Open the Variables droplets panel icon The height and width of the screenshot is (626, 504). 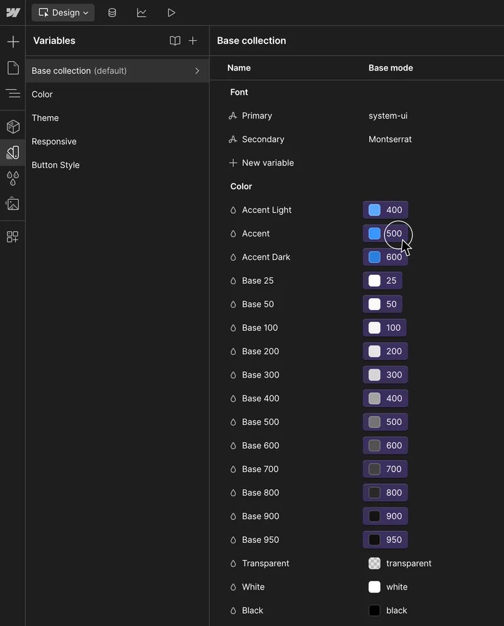tap(13, 178)
